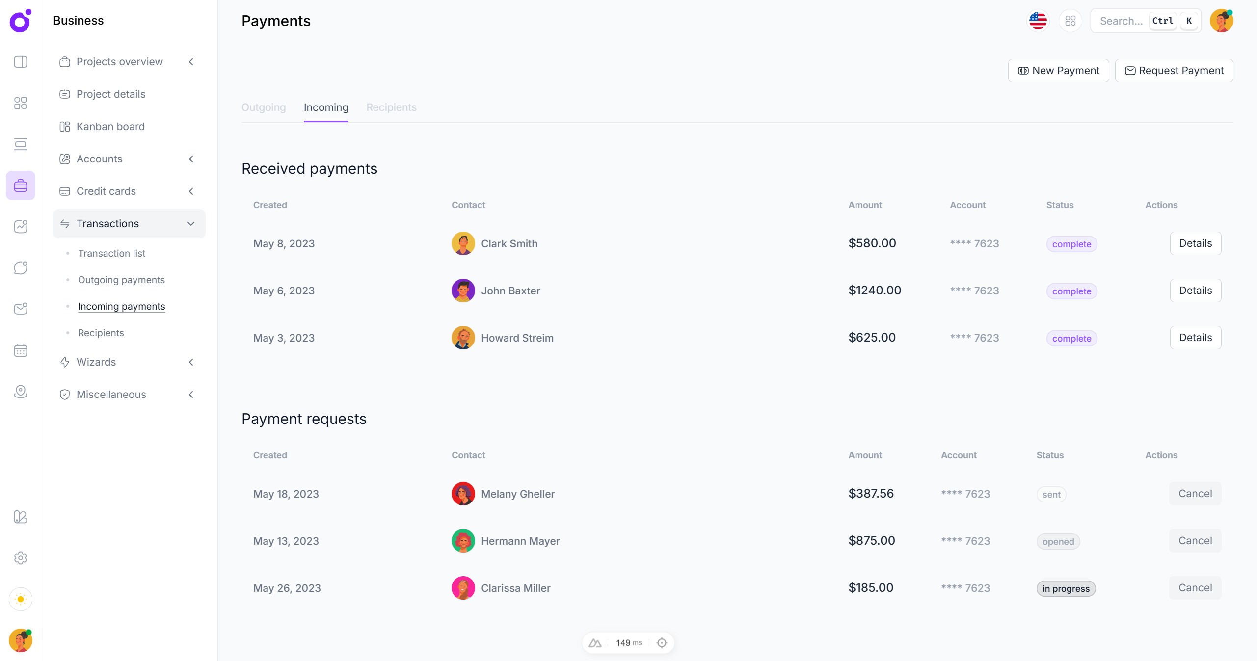1257x661 pixels.
Task: Select the location pin icon in sidebar
Action: tap(21, 392)
